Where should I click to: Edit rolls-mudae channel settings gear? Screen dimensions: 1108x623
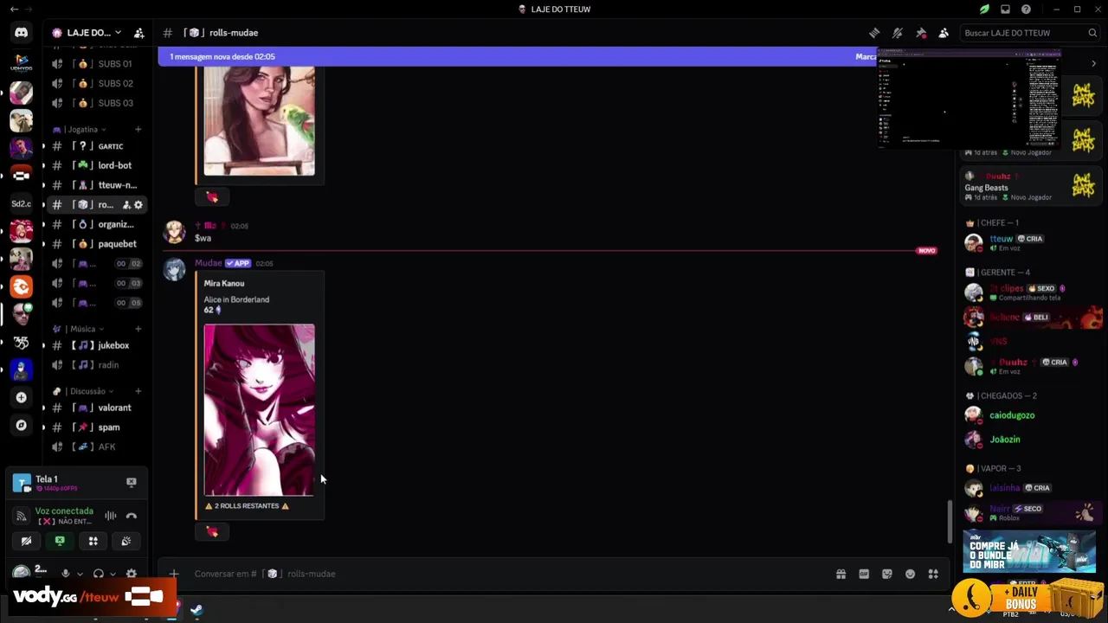[x=138, y=205]
